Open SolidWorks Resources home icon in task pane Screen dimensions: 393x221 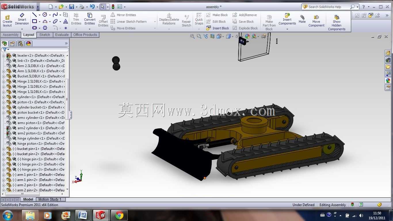(388, 53)
